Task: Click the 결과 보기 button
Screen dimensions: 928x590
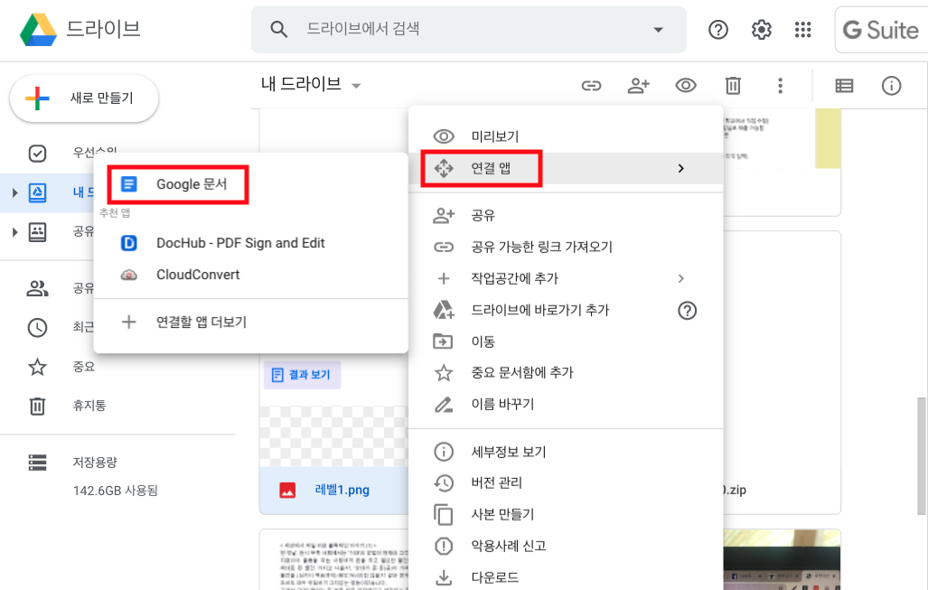Action: click(x=302, y=375)
